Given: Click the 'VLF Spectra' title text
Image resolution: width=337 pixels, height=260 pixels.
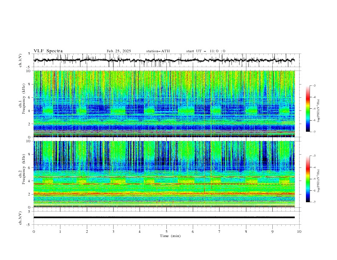Looking at the screenshot, I should (48, 51).
